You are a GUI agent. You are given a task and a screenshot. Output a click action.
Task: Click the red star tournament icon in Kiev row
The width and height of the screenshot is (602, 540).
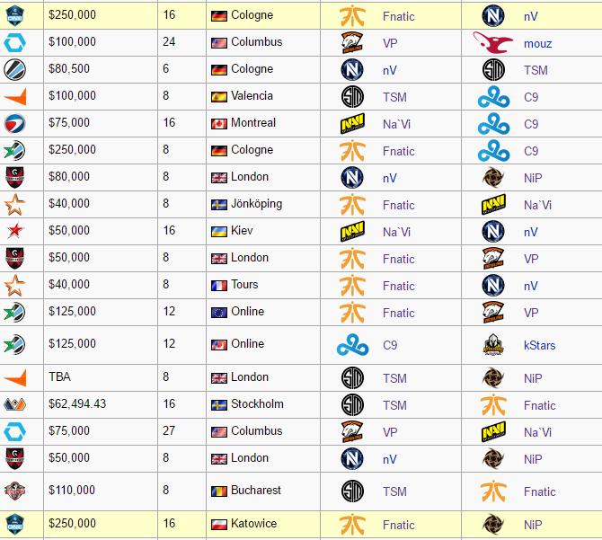pos(15,230)
